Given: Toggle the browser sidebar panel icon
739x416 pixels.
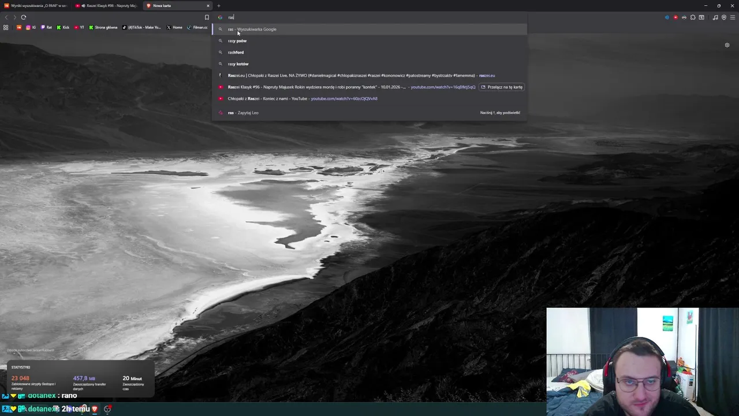Looking at the screenshot, I should point(701,17).
